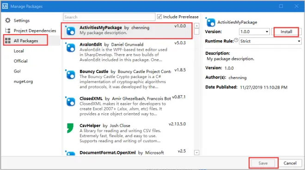Click the AvalonEdit package icon
The width and height of the screenshot is (305, 170).
[x=70, y=47]
